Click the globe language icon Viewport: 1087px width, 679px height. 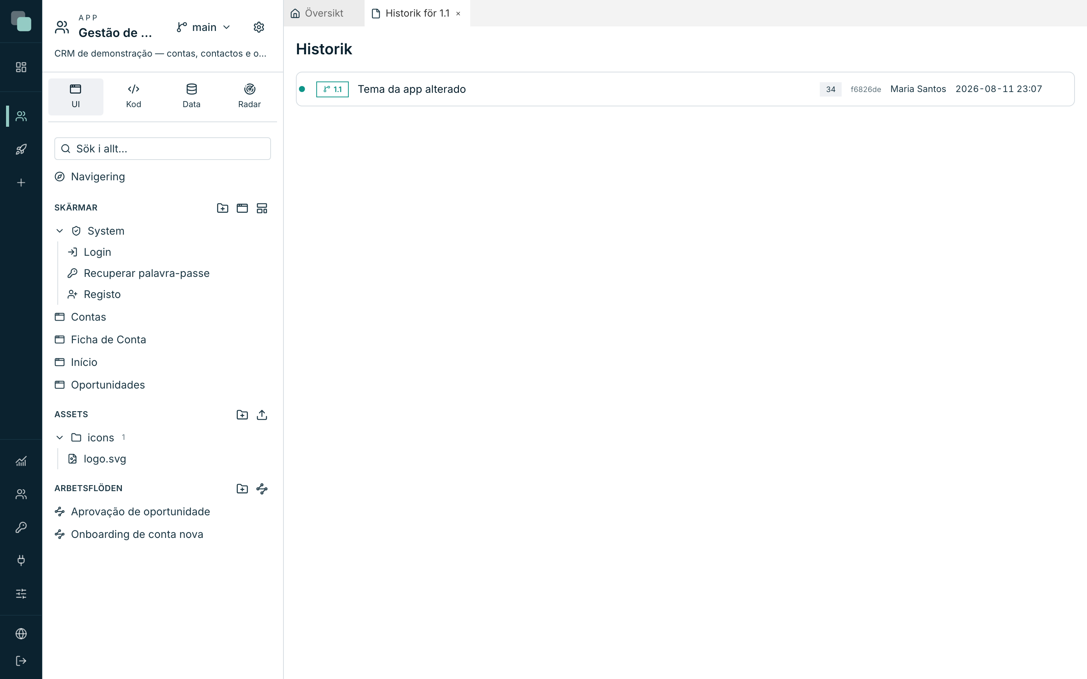tap(21, 634)
